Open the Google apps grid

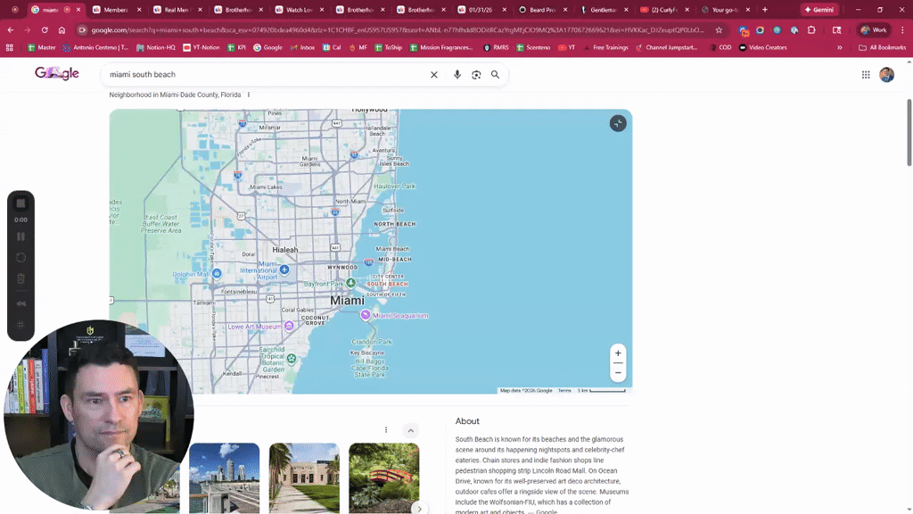(866, 75)
